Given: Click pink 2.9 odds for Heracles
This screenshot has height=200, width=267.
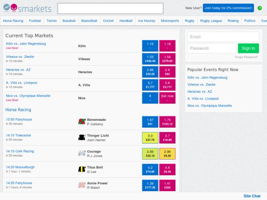Looking at the screenshot, I should point(167,72).
